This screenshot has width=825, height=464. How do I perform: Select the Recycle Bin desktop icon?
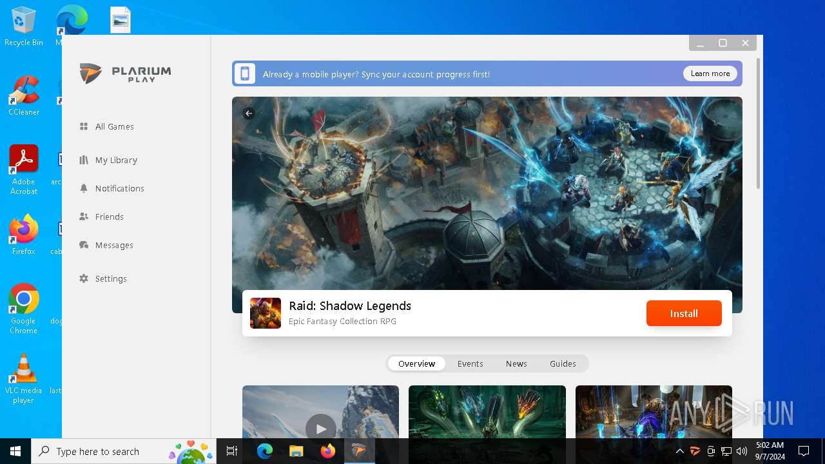point(24,27)
